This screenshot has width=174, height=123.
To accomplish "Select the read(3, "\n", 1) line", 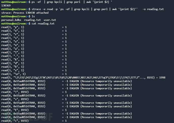I will coord(13,74).
